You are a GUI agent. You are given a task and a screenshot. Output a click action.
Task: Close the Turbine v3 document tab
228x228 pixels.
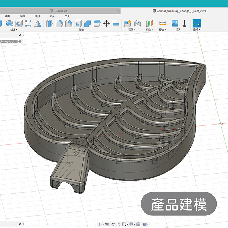click(117, 11)
